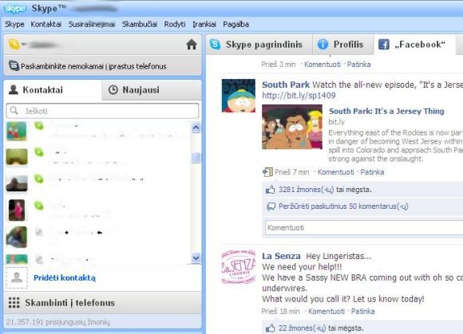Select the first contact avatar in list
463x334 pixels.
(x=17, y=132)
